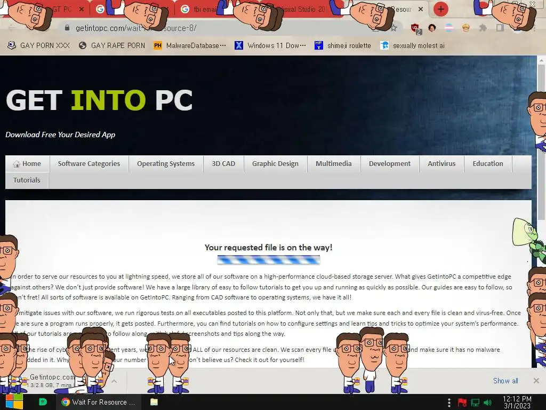Click the curly-haired avatar extension icon
This screenshot has width=546, height=410.
(432, 28)
